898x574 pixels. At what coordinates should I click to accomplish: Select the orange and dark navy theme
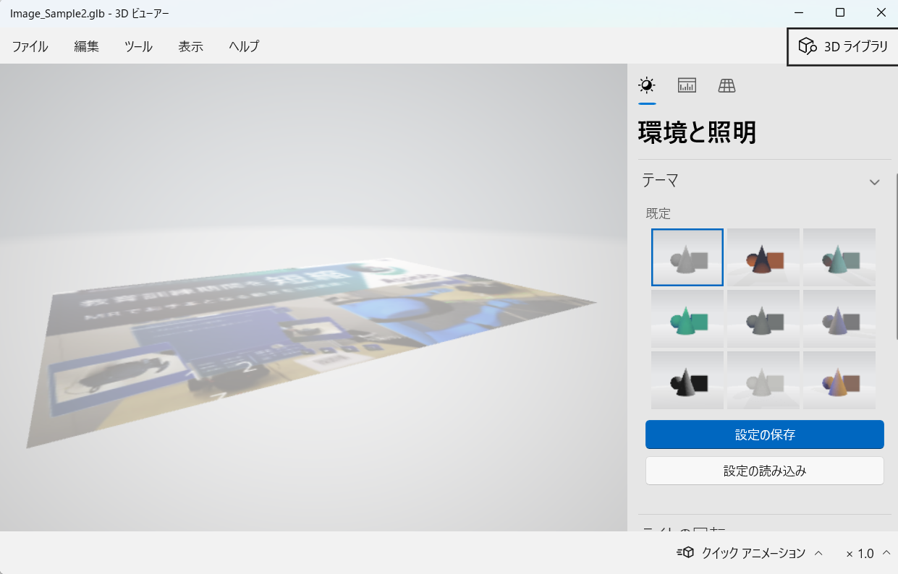763,257
